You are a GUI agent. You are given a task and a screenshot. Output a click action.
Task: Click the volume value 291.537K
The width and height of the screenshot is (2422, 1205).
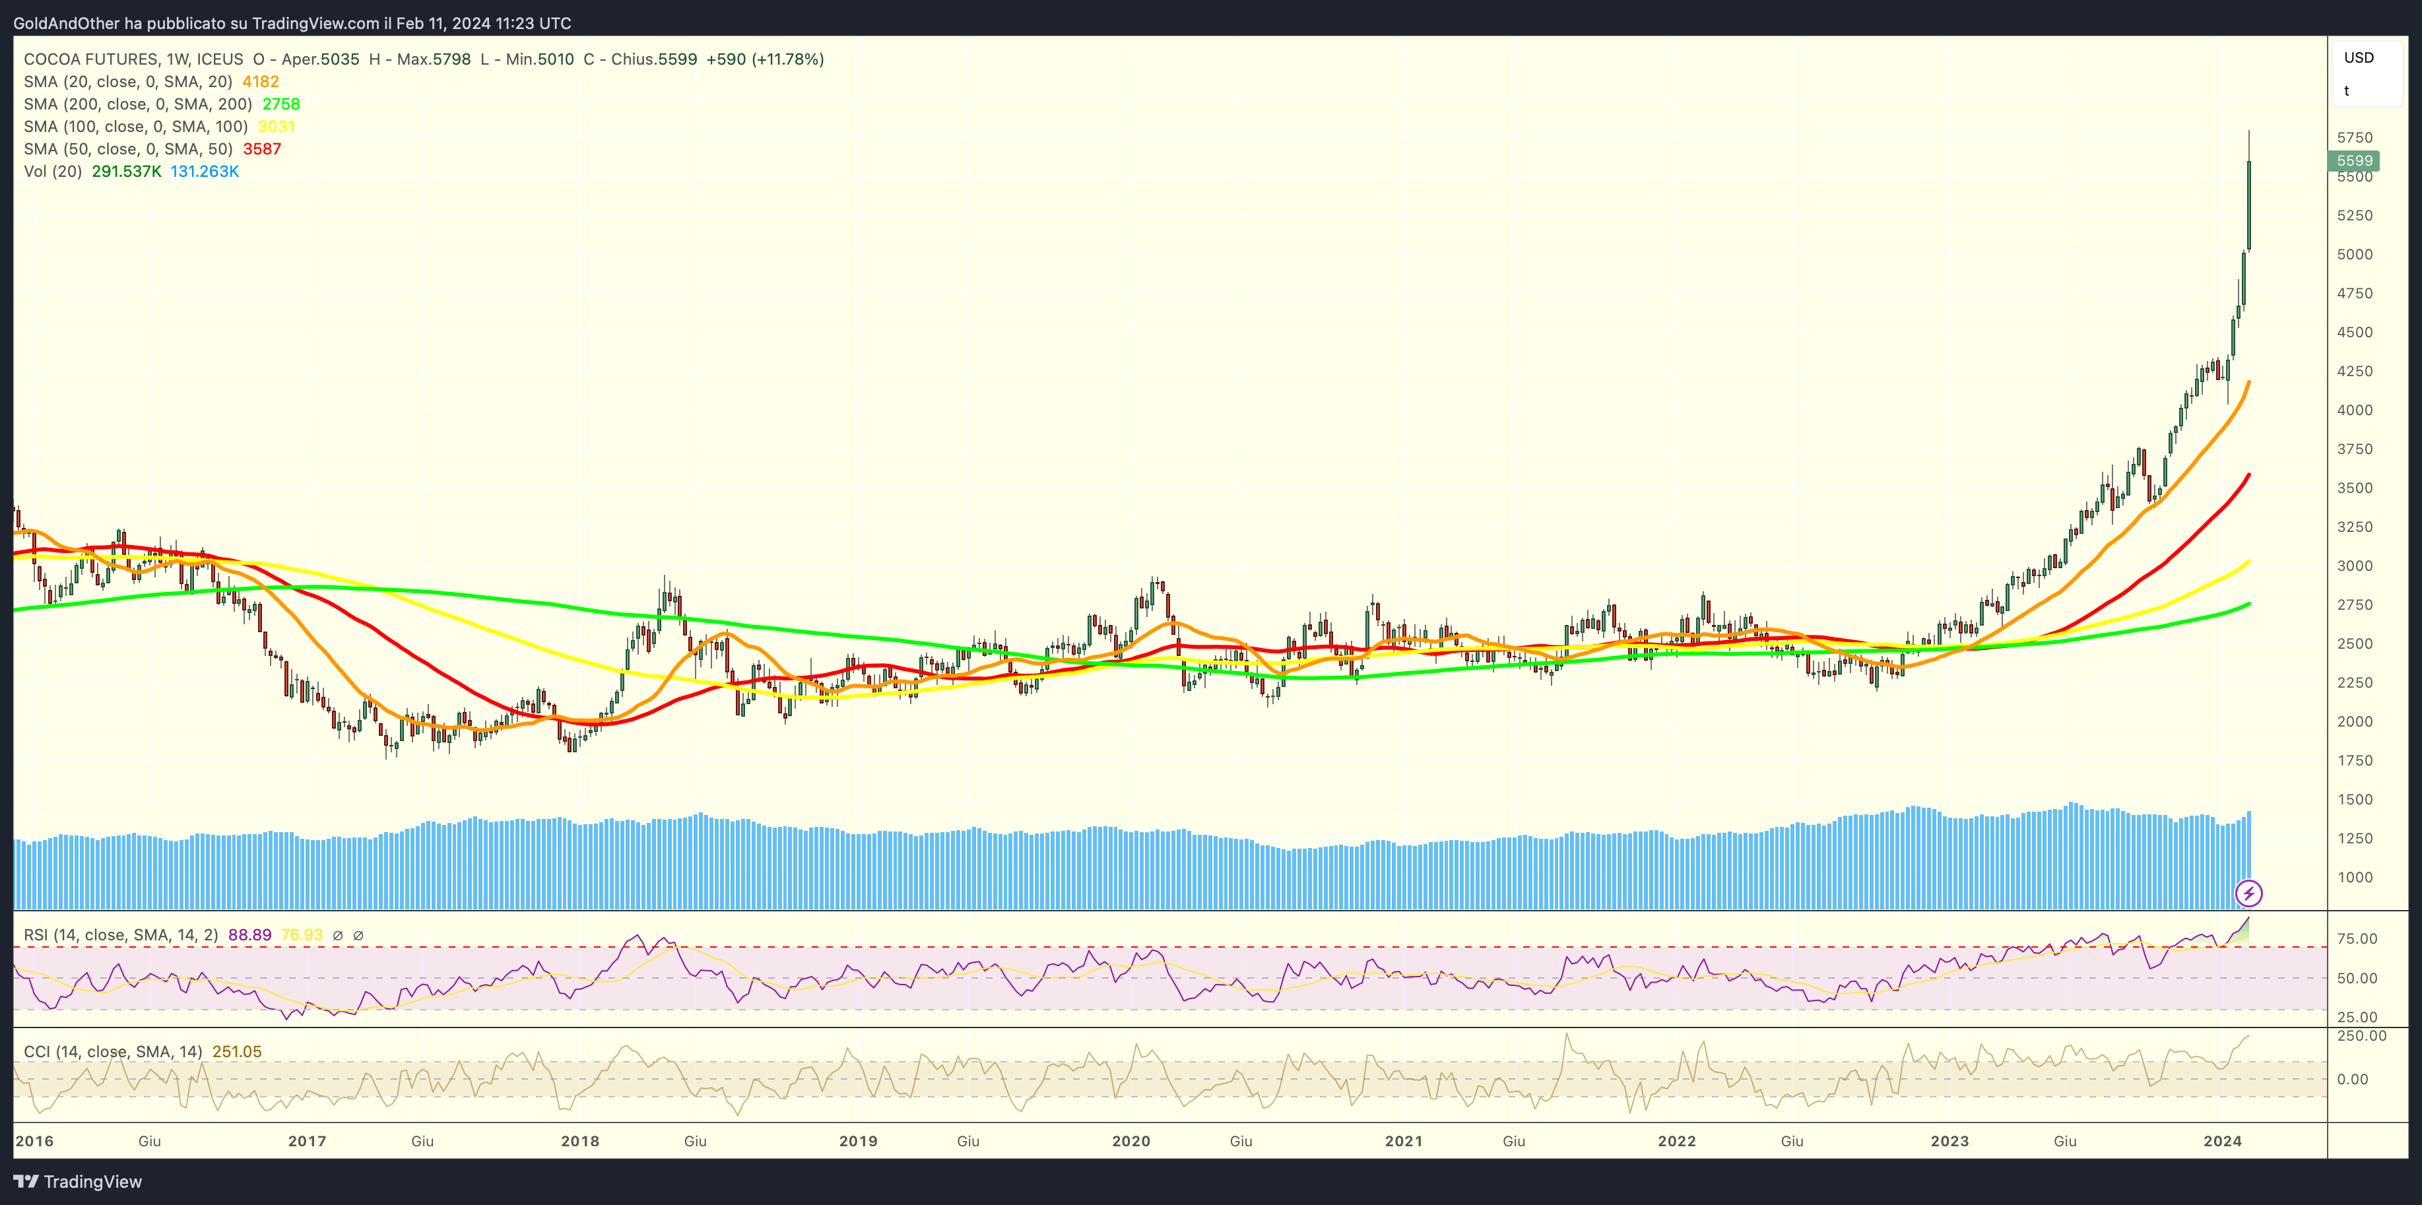pyautogui.click(x=127, y=172)
